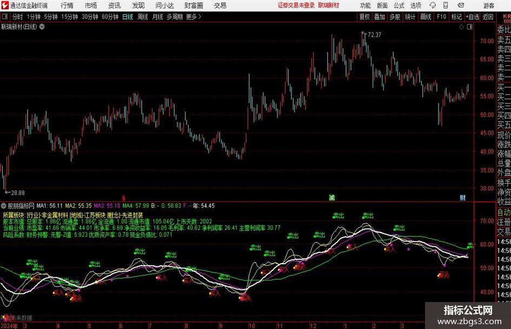The width and height of the screenshot is (511, 329).
Task: Click the MA3: 55.18 indicator value
Action: 107,206
